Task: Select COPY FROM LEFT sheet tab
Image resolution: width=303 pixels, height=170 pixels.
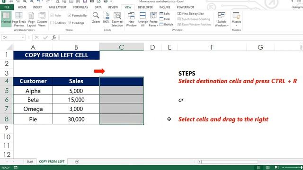Action: (52, 161)
